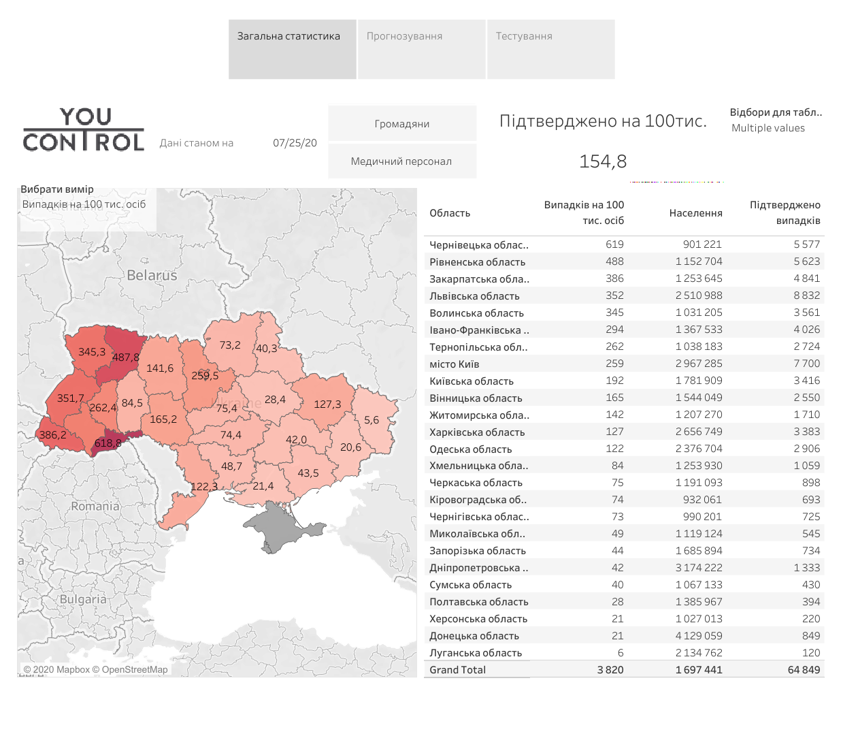Sort by Населення column header

click(x=695, y=213)
